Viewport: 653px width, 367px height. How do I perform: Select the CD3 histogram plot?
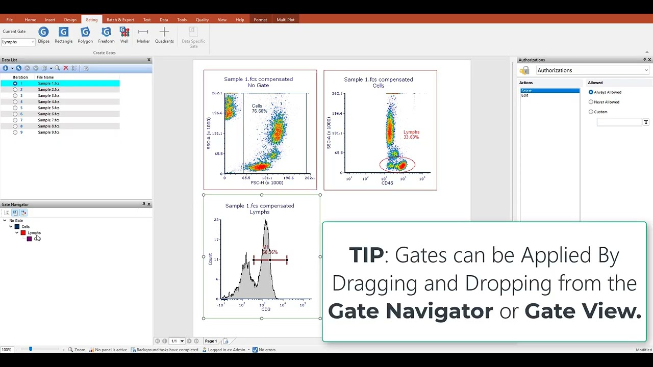[262, 256]
